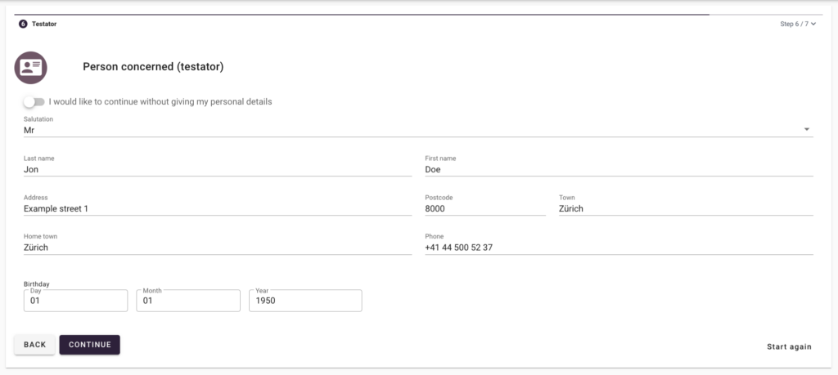Click the step progress bar at top

point(360,15)
